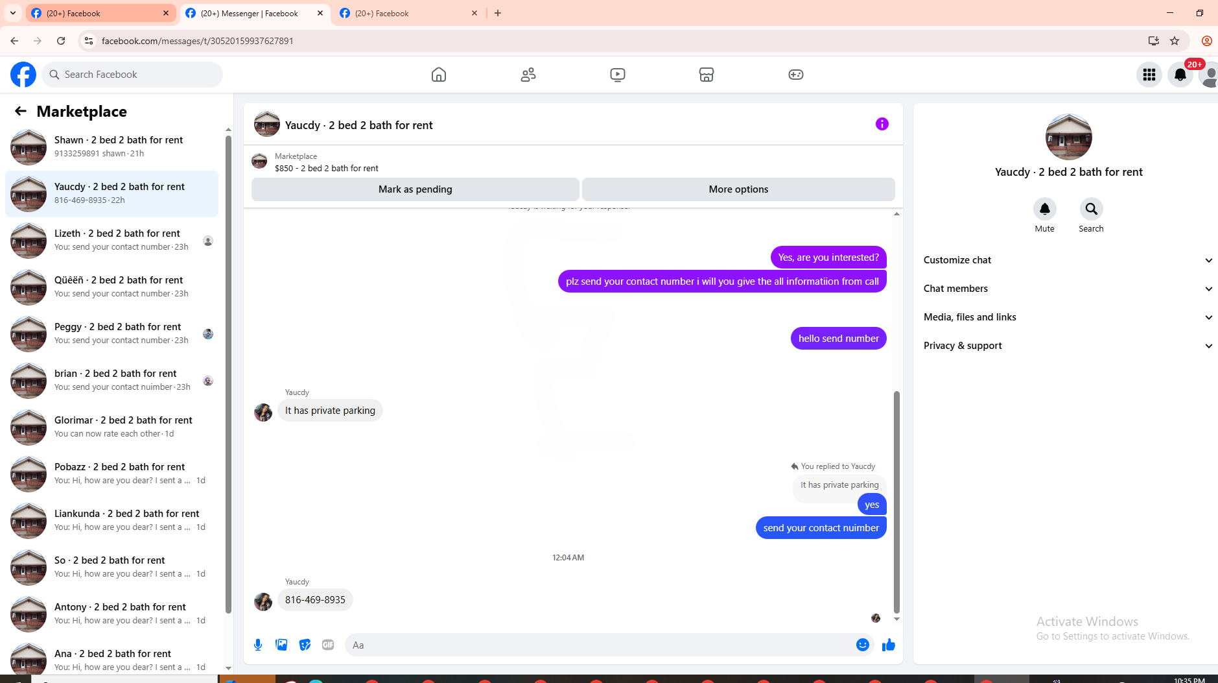This screenshot has width=1218, height=683.
Task: Close the Messenger | Facebook tab
Action: 320,13
